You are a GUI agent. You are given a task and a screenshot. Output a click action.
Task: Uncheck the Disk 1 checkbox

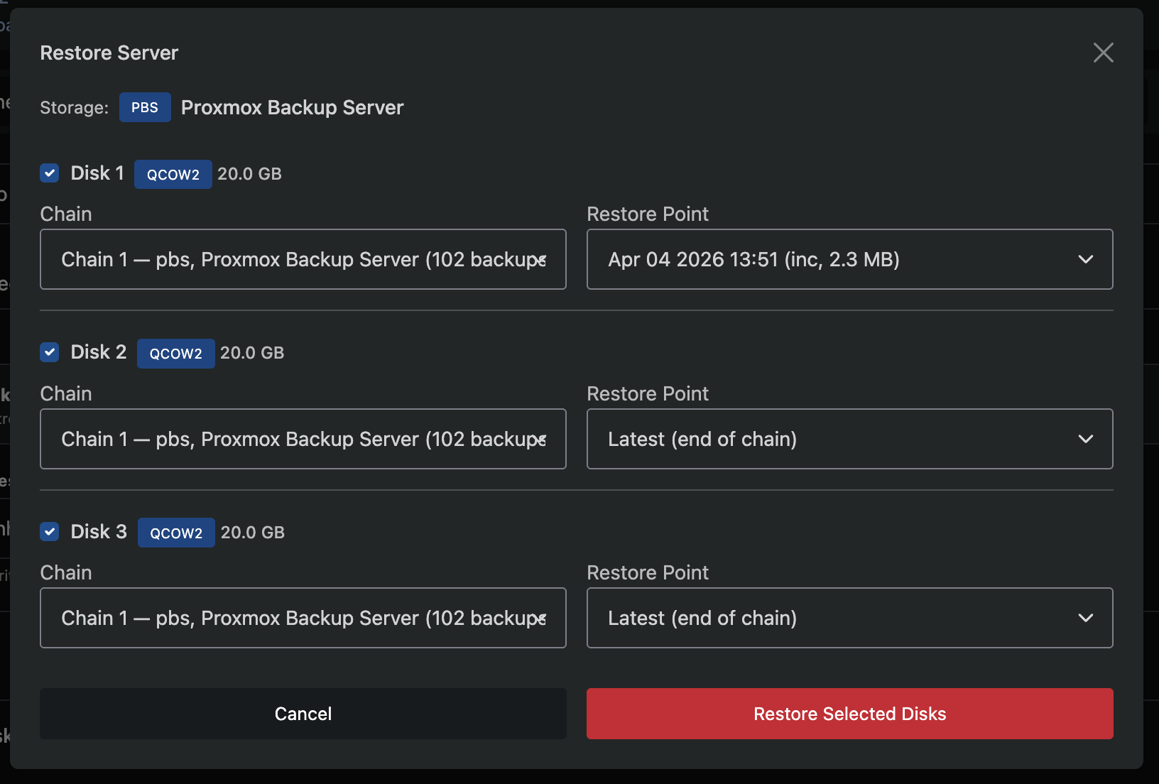(49, 173)
